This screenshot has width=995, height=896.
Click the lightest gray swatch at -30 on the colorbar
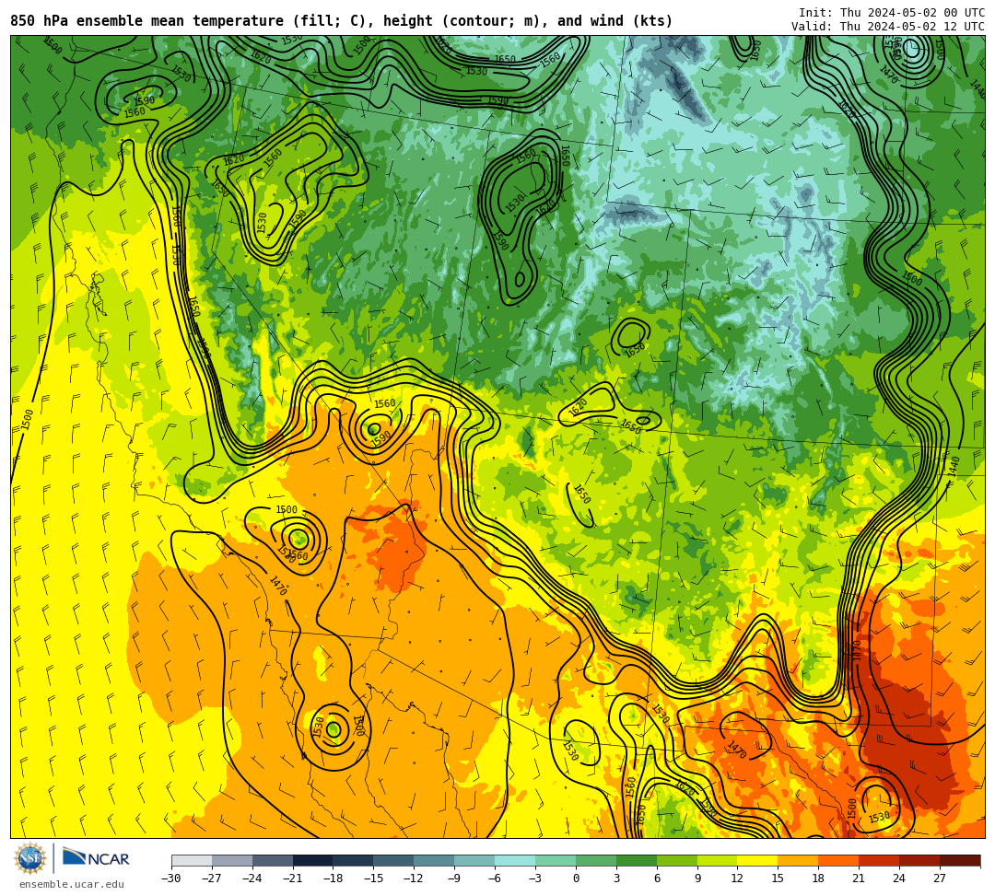tap(192, 860)
